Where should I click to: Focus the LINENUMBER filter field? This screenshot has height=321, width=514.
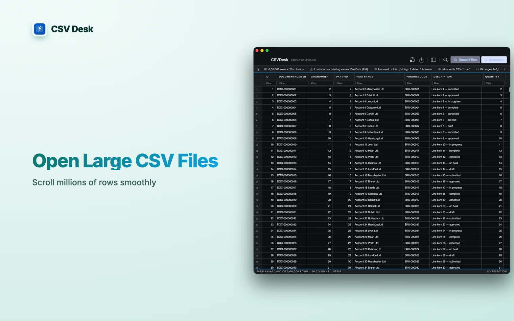(321, 83)
